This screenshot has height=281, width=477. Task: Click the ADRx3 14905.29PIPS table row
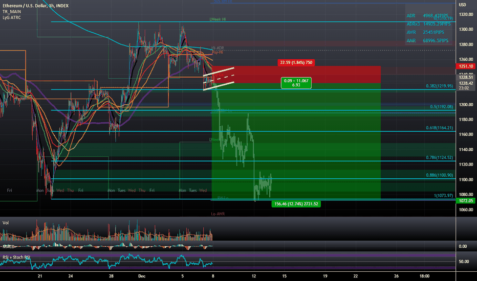(x=428, y=24)
